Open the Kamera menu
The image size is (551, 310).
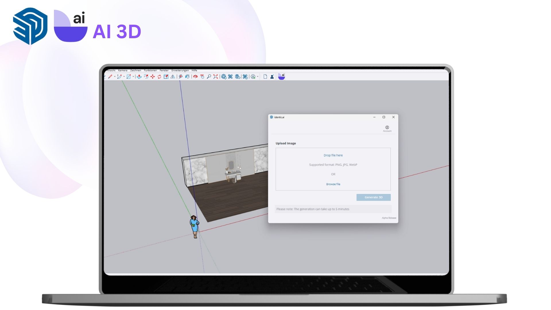tap(123, 70)
